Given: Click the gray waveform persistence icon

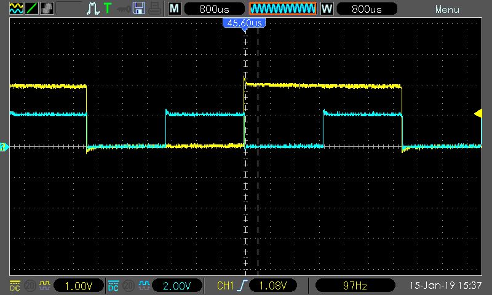Looking at the screenshot, I should 47,9.
